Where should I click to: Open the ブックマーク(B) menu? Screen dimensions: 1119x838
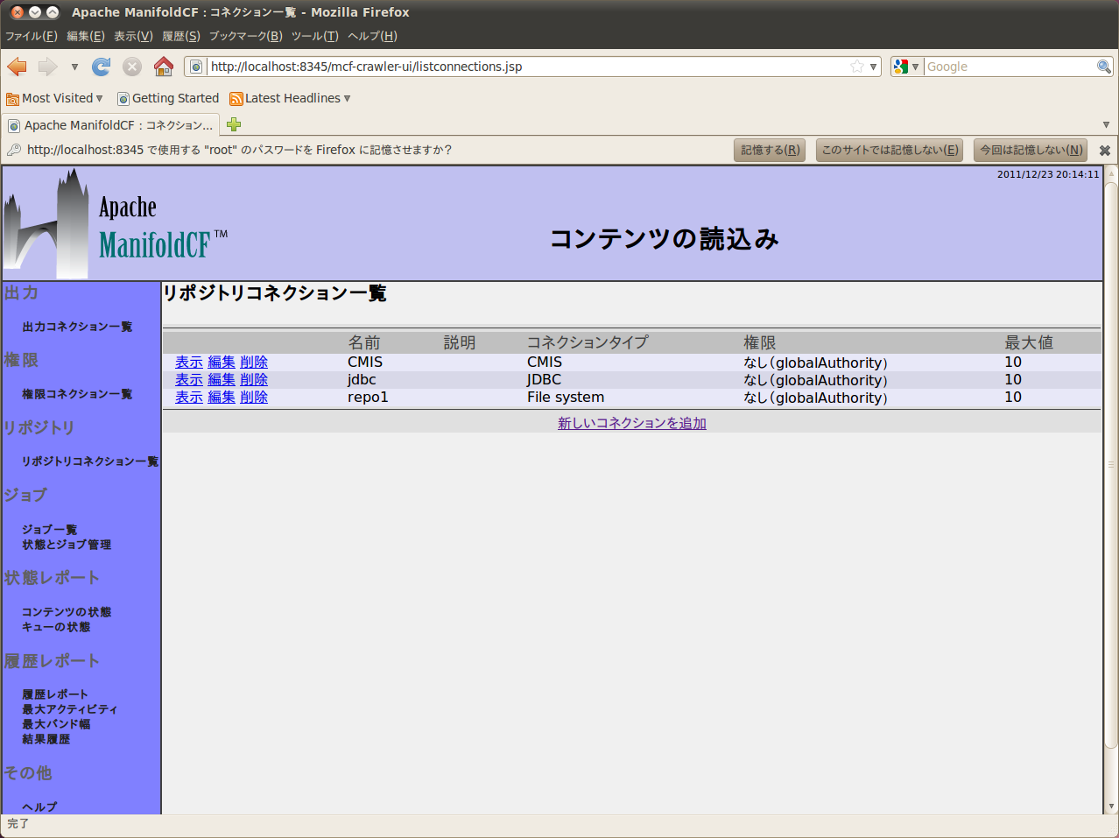245,36
